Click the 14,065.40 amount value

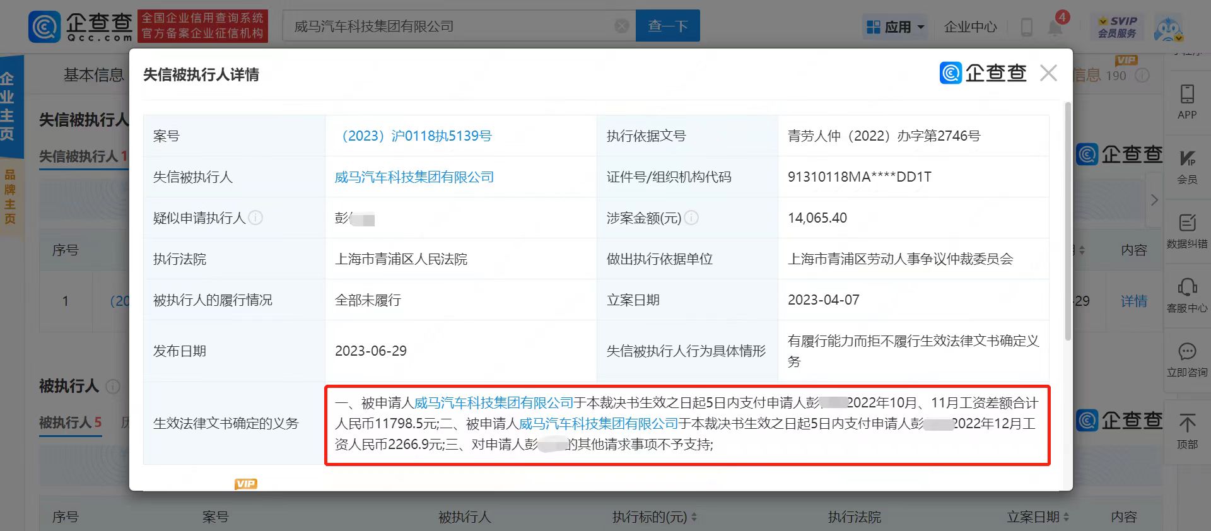(x=817, y=218)
